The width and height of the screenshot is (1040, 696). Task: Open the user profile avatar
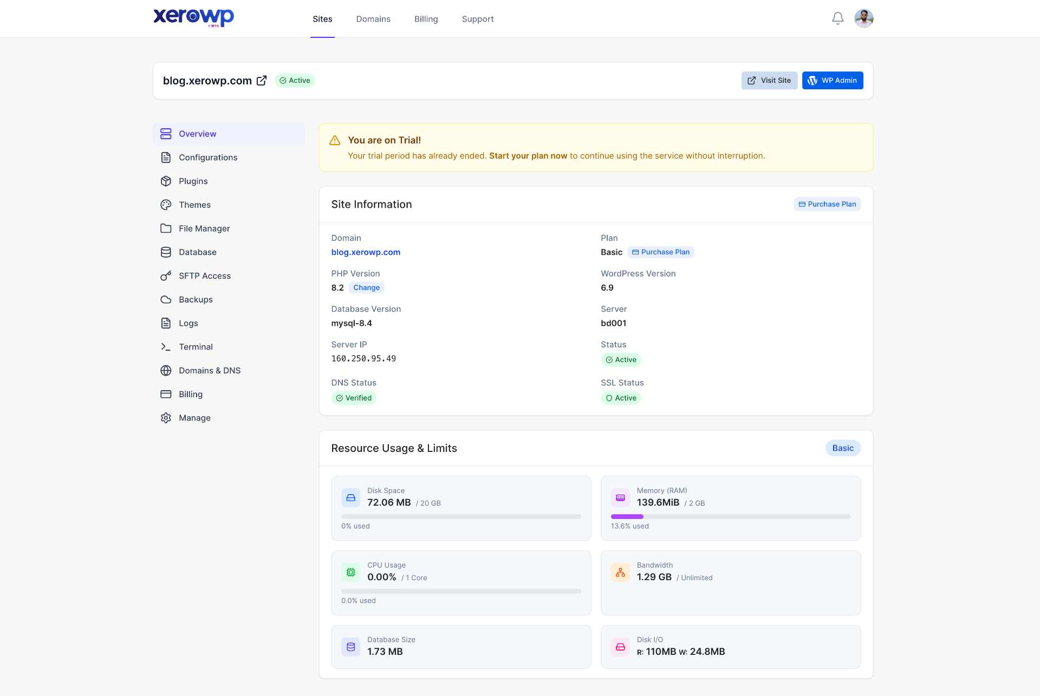pos(863,18)
